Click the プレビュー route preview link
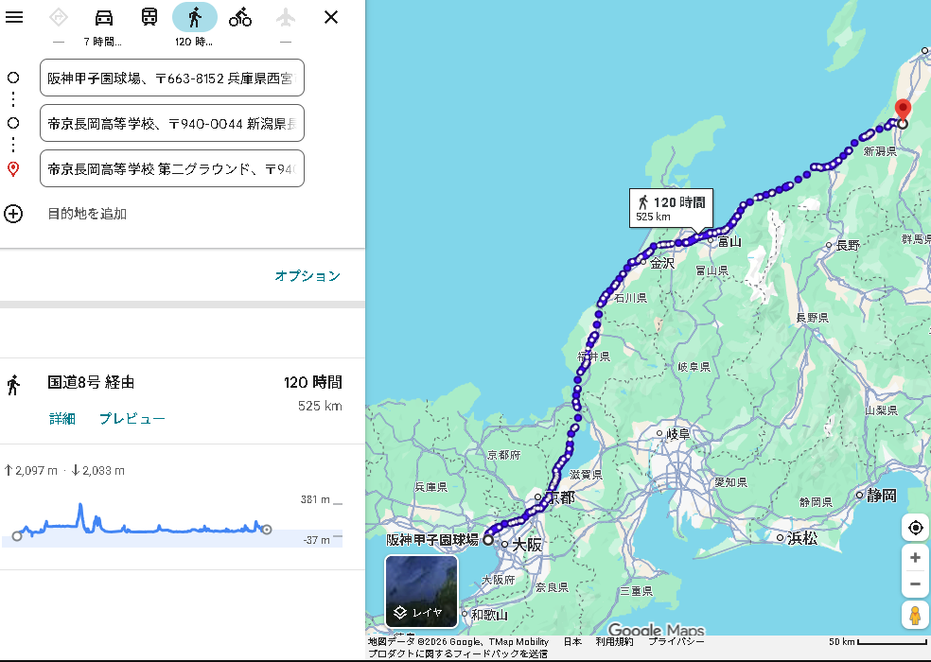 (132, 419)
